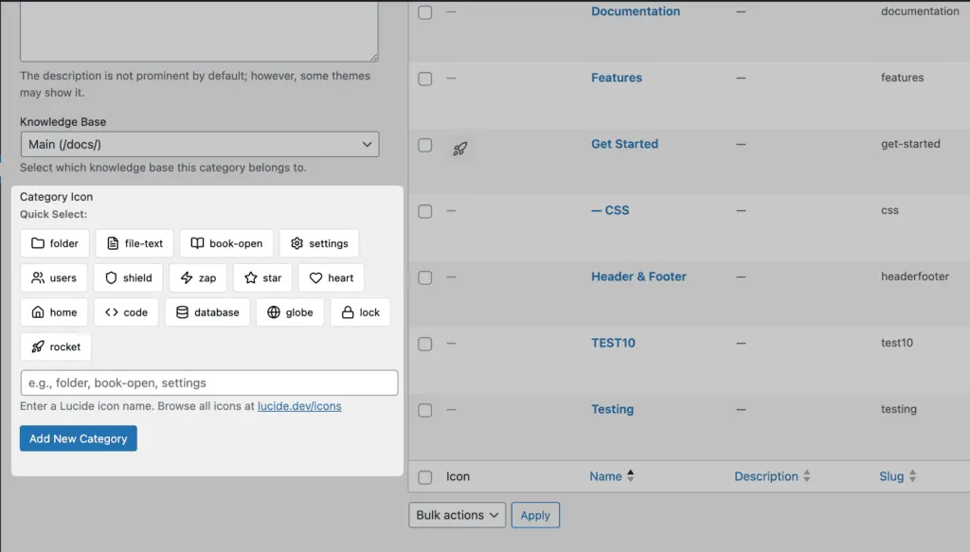Toggle the select-all checkbox beside Icon footer

click(425, 477)
